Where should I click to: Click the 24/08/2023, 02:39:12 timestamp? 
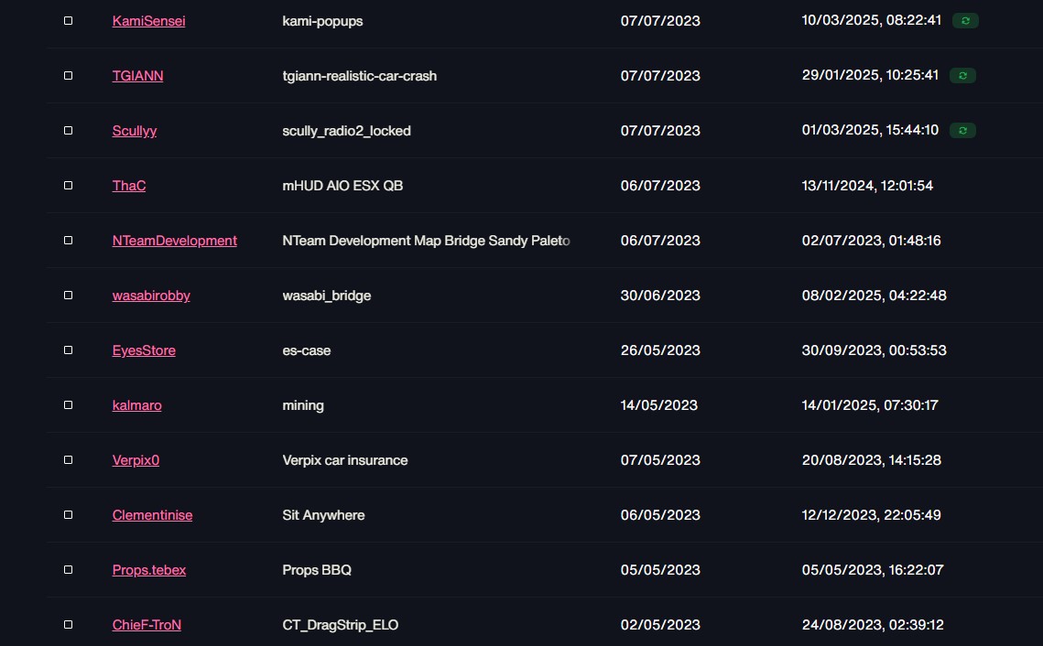(873, 625)
